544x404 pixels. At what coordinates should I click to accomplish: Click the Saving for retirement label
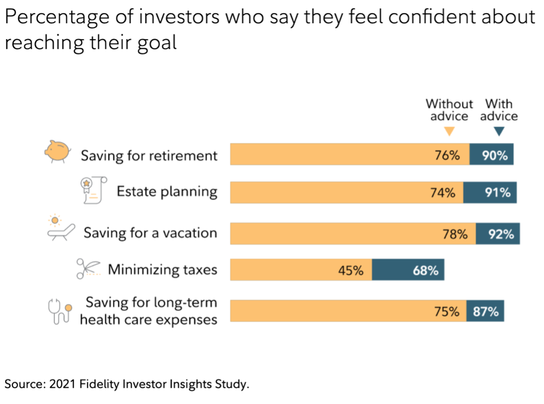pyautogui.click(x=149, y=156)
